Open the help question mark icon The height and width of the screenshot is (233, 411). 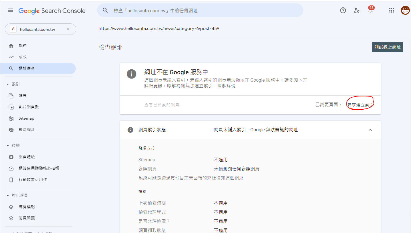(x=343, y=11)
